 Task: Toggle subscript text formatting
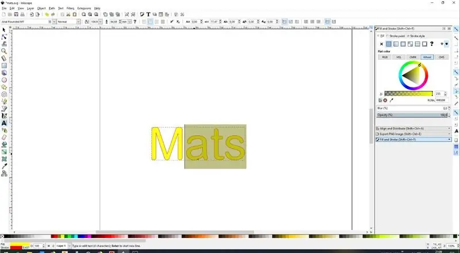click(178, 22)
